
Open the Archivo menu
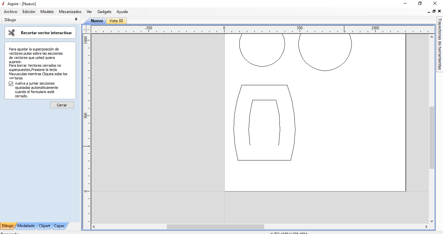(x=10, y=11)
